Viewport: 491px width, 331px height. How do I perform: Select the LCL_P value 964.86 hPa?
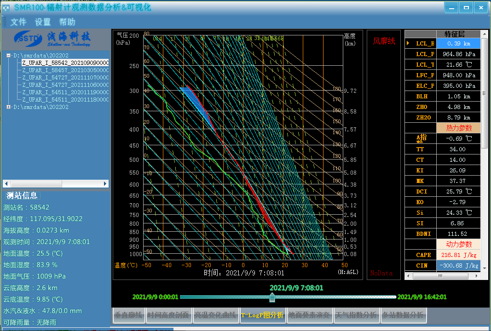coord(458,54)
